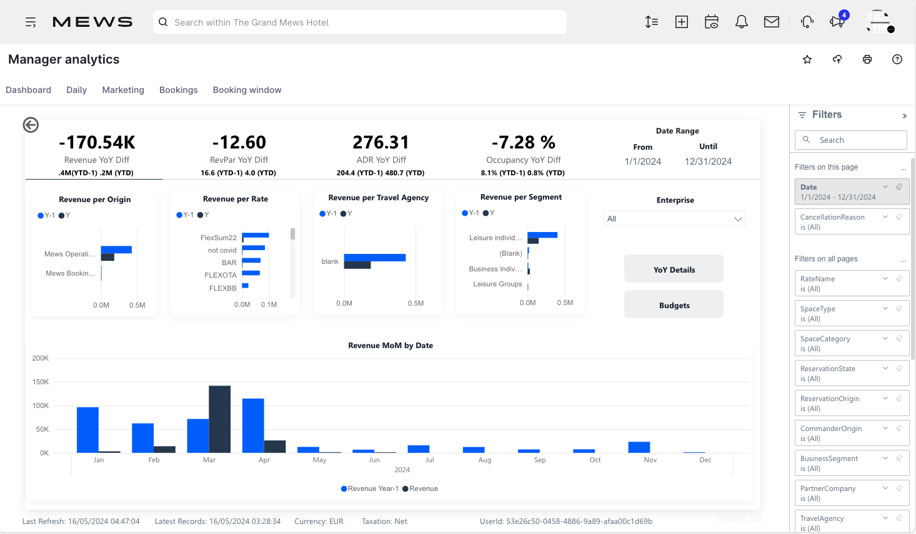Click the cloud upload export icon
This screenshot has height=534, width=916.
pyautogui.click(x=837, y=59)
